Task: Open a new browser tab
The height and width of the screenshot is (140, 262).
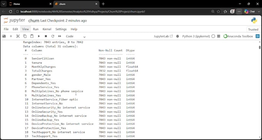Action: pyautogui.click(x=103, y=4)
